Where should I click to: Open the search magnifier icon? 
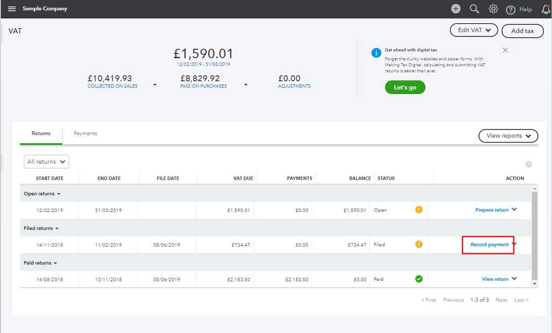click(474, 9)
